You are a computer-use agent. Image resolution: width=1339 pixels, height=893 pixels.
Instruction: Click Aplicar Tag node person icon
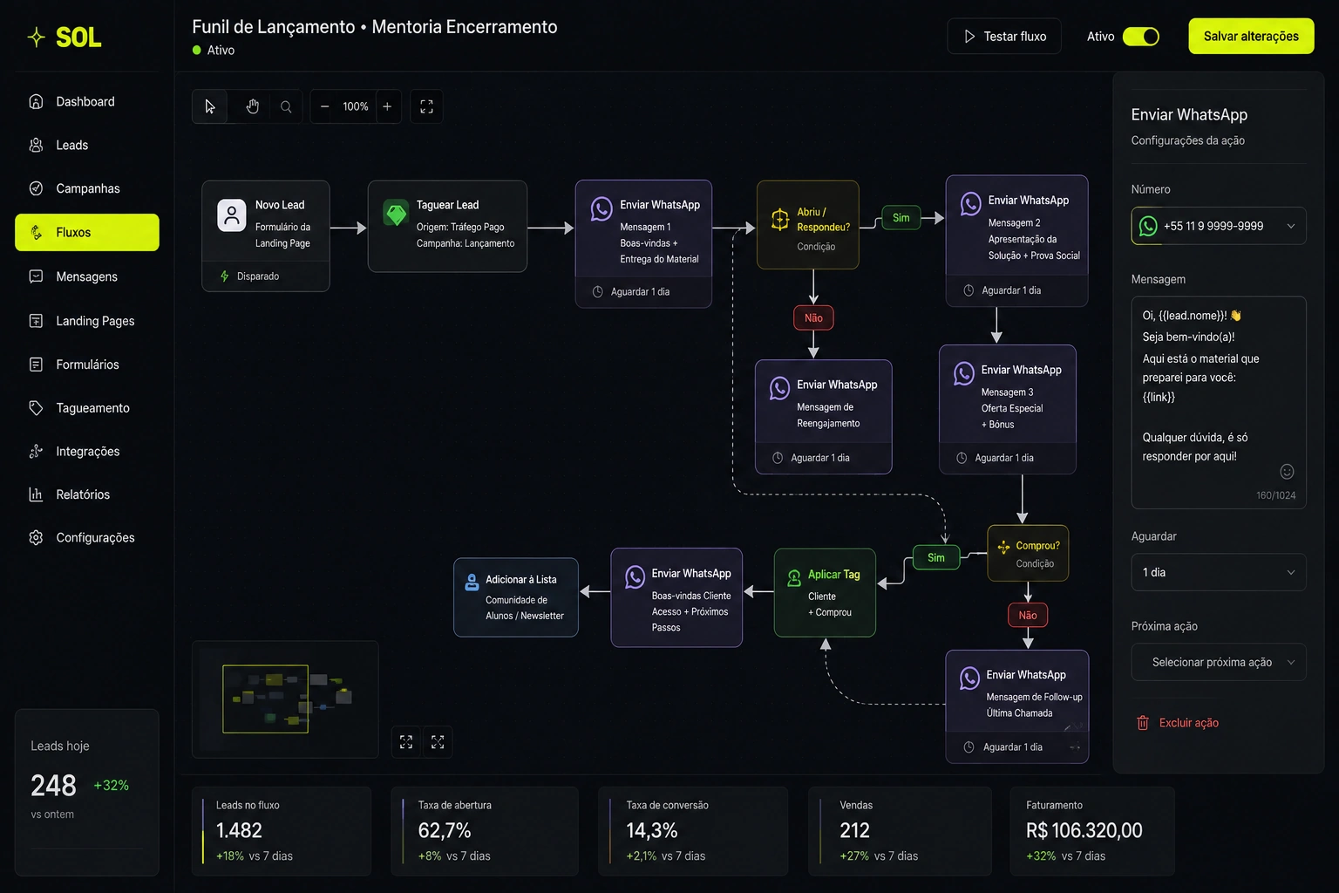click(x=794, y=577)
